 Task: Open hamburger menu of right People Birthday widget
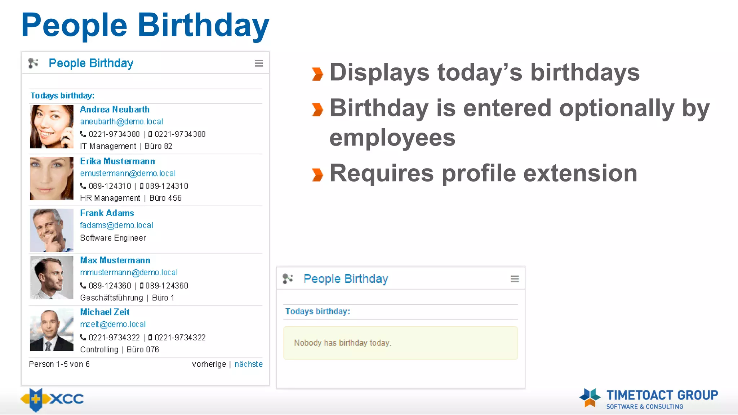[515, 279]
